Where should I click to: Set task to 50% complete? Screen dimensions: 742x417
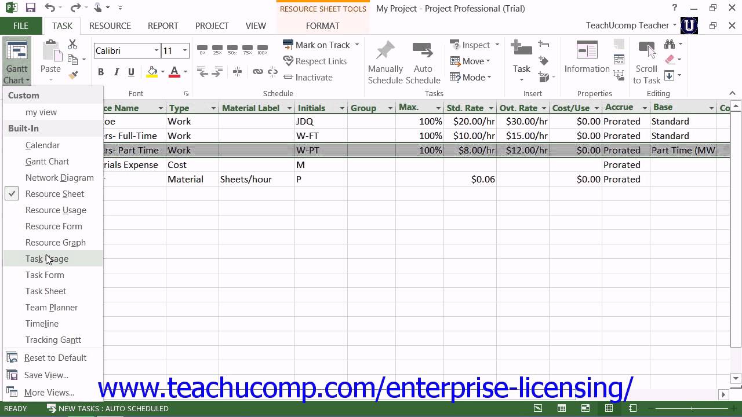pos(232,49)
